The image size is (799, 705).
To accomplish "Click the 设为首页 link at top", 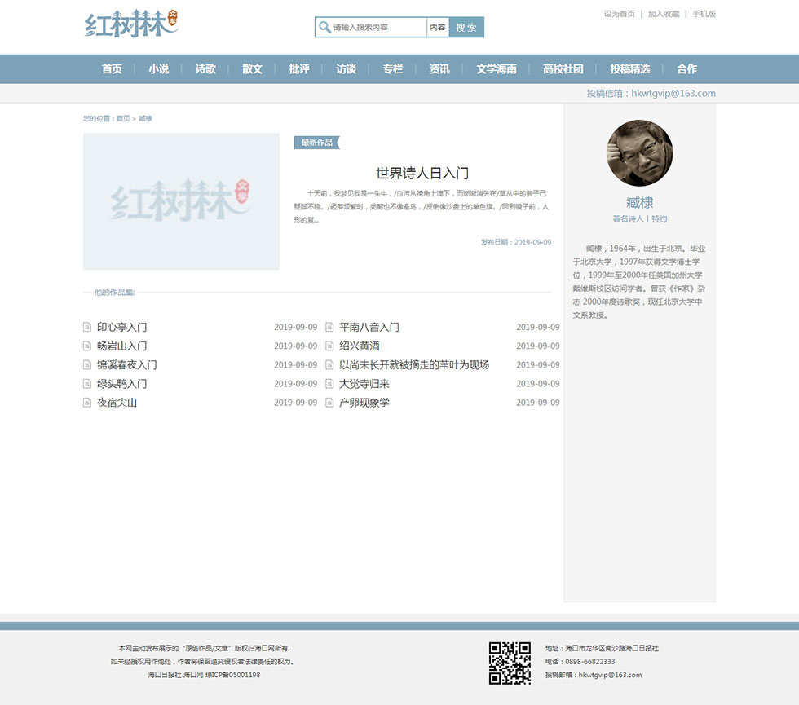I will coord(619,14).
